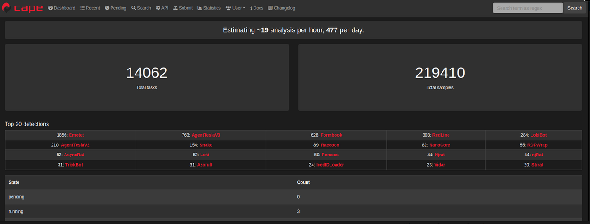Image resolution: width=590 pixels, height=224 pixels.
Task: Open the AgentTeslaV2 detection link
Action: point(75,145)
